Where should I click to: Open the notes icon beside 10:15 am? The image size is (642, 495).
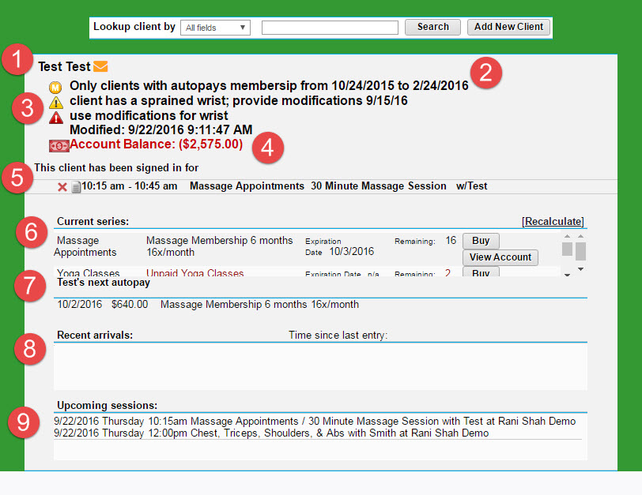(76, 187)
